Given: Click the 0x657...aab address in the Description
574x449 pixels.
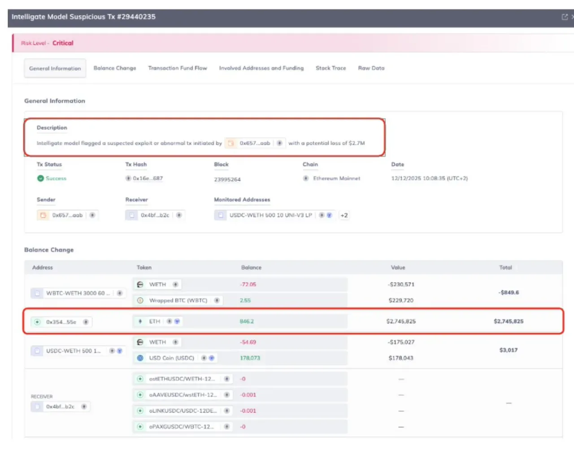Looking at the screenshot, I should [x=255, y=143].
